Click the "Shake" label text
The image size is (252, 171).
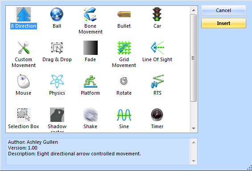91,126
